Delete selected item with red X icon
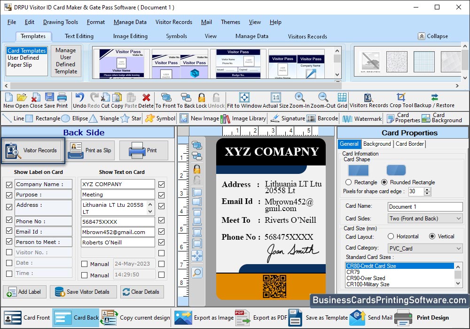Image resolution: width=470 pixels, height=329 pixels. pos(146,101)
